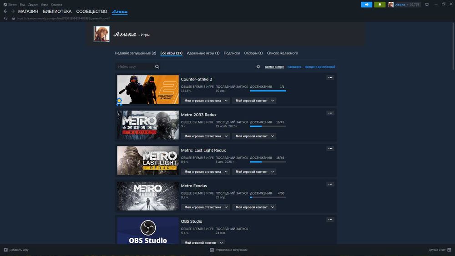This screenshot has width=455, height=256.
Task: Switch to the Обзоры (1) tab
Action: coord(253,53)
